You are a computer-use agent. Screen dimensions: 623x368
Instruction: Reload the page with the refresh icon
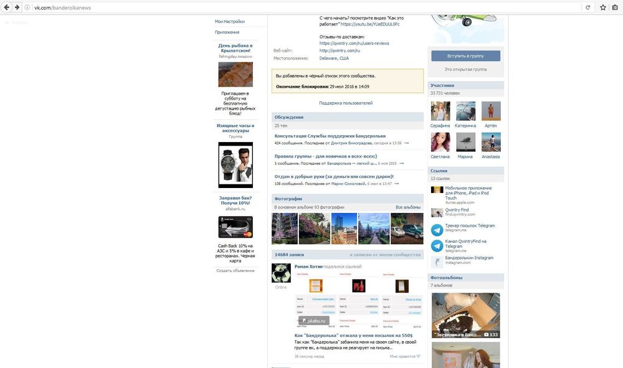click(x=587, y=7)
